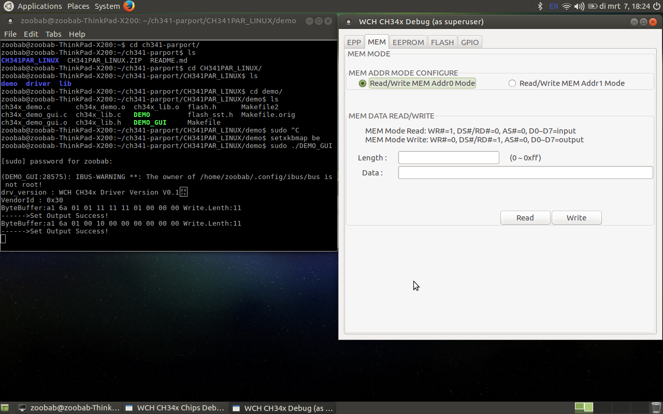The height and width of the screenshot is (414, 663).
Task: Minimize the WCH CH34x Debug window
Action: (x=635, y=22)
